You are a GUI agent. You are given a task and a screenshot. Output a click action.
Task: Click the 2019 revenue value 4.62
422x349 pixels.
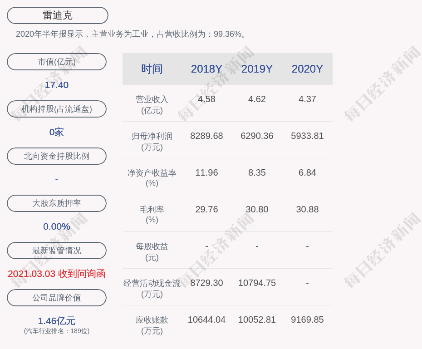point(257,99)
